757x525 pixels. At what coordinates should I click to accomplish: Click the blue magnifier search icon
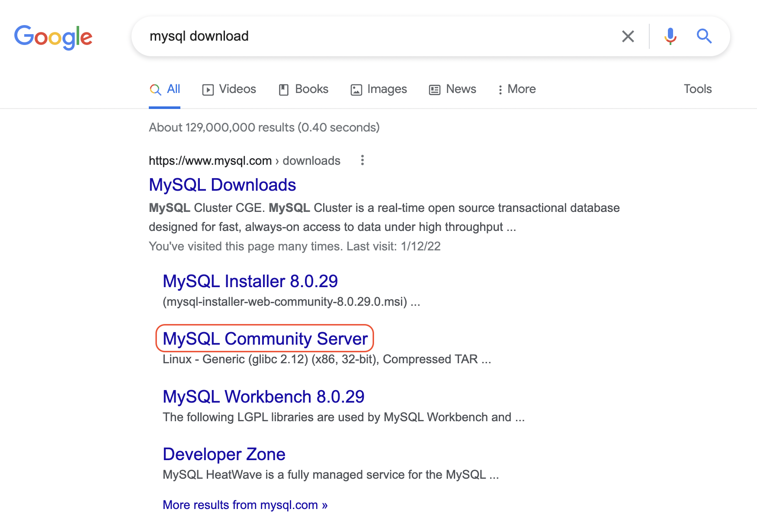[x=704, y=36]
